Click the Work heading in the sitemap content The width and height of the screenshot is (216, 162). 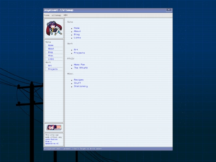click(x=70, y=44)
